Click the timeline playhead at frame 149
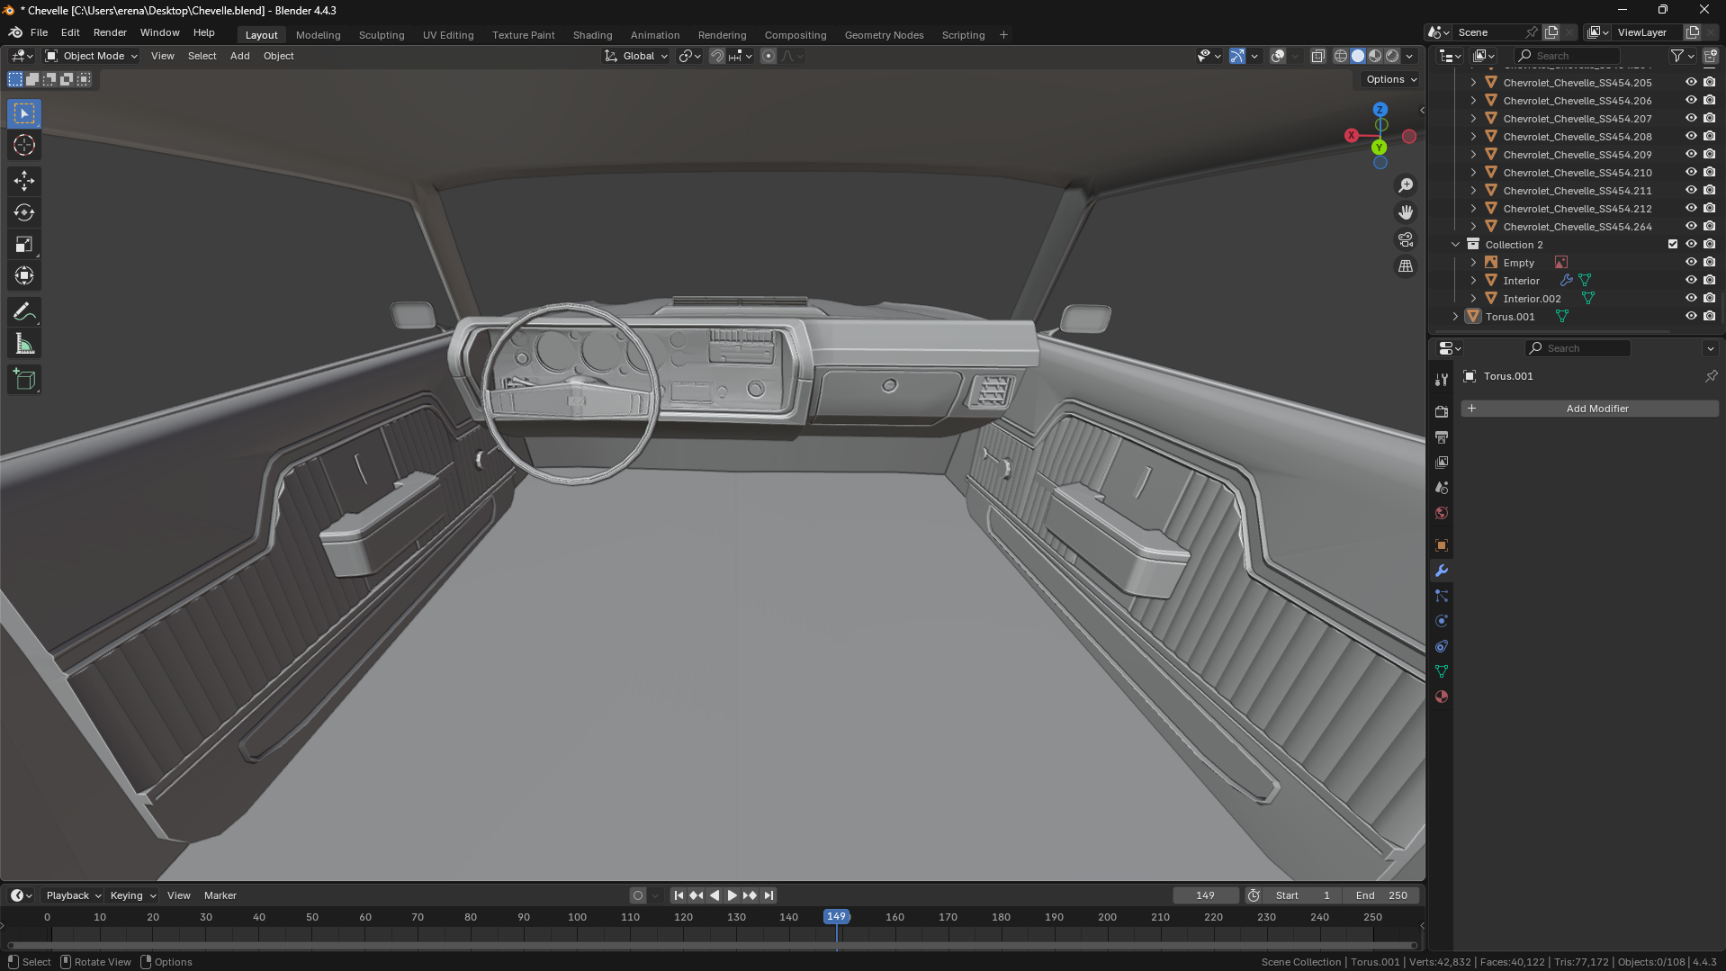The image size is (1726, 971). click(836, 917)
